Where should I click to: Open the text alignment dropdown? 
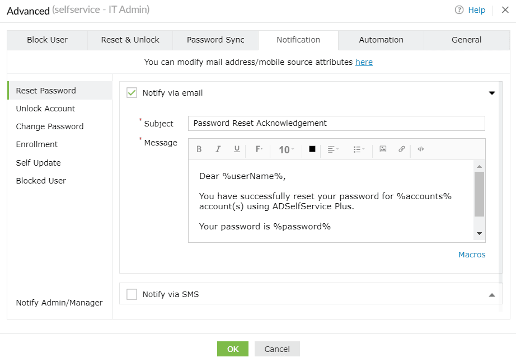[x=333, y=149]
